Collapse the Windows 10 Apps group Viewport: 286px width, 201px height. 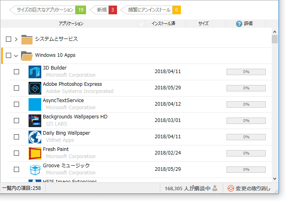[16, 56]
